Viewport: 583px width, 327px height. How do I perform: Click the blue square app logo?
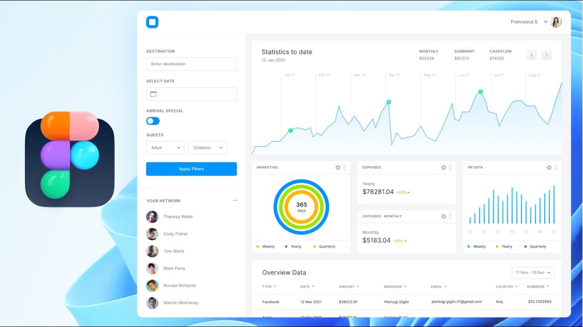152,22
